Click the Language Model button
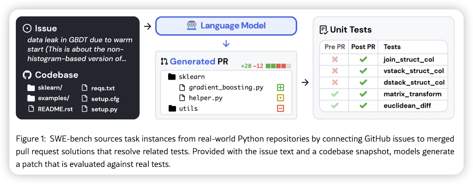The image size is (473, 184). [x=226, y=26]
